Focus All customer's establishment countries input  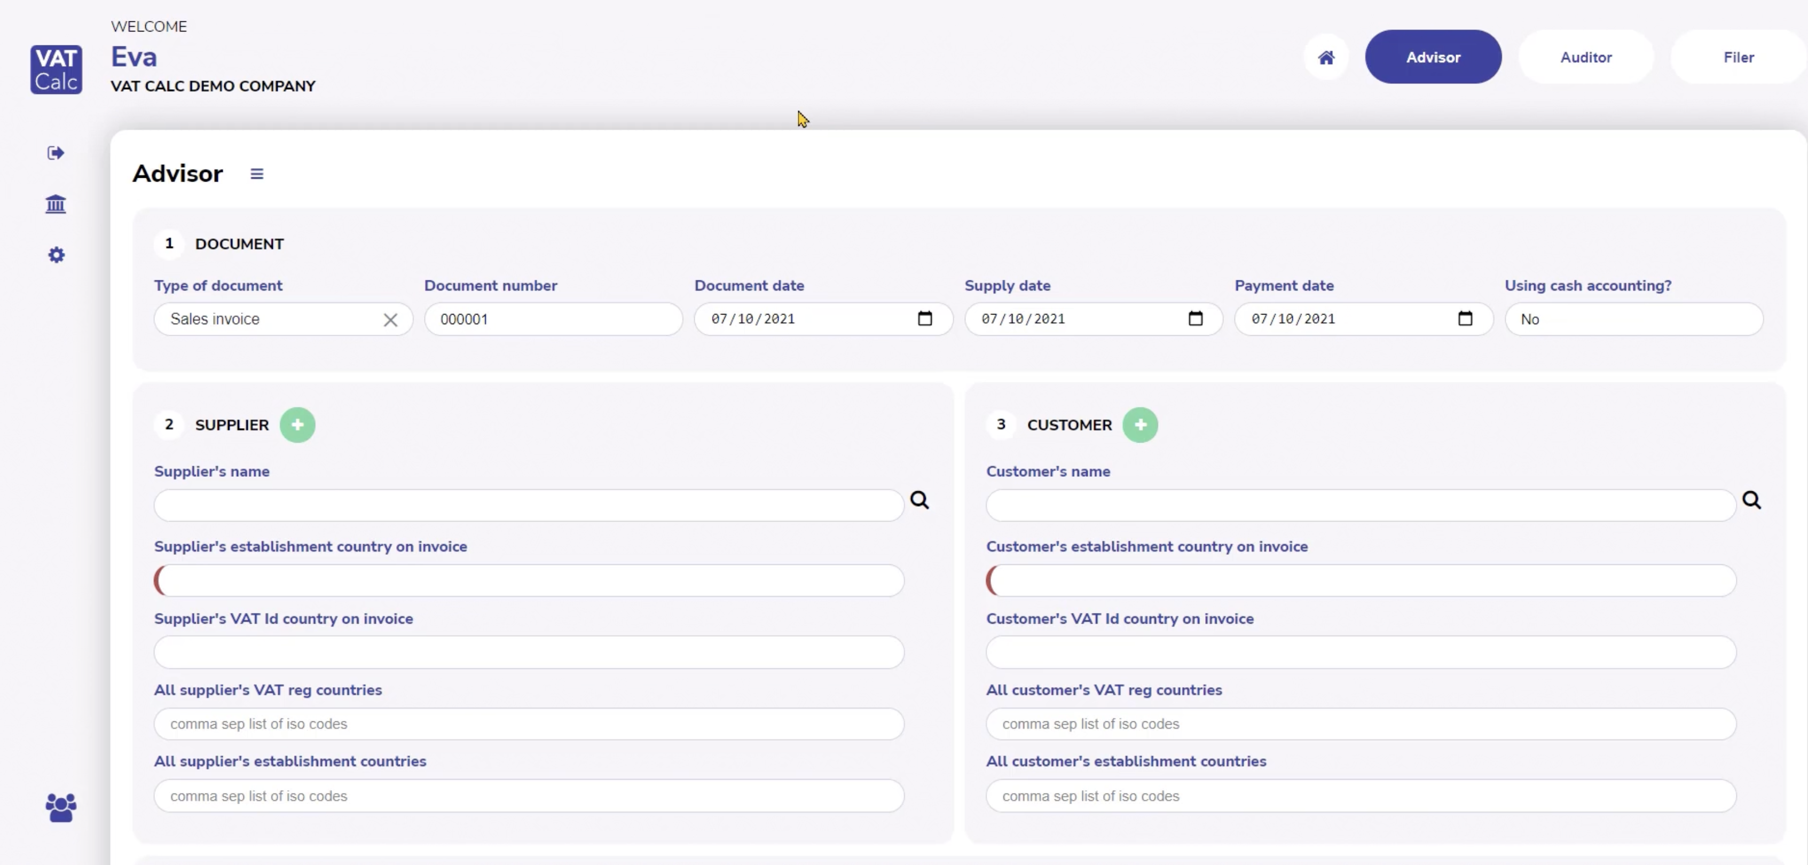point(1362,796)
